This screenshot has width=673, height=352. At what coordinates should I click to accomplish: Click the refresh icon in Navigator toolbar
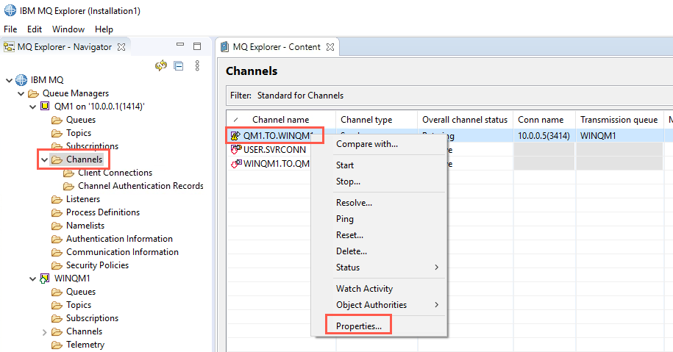pos(161,65)
